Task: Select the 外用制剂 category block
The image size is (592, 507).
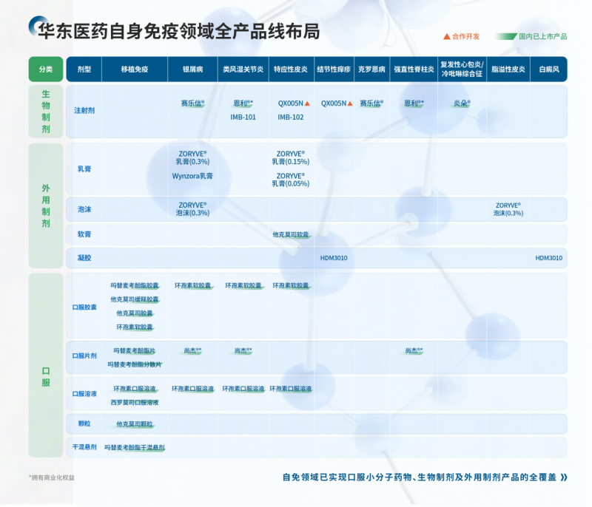Action: point(46,205)
